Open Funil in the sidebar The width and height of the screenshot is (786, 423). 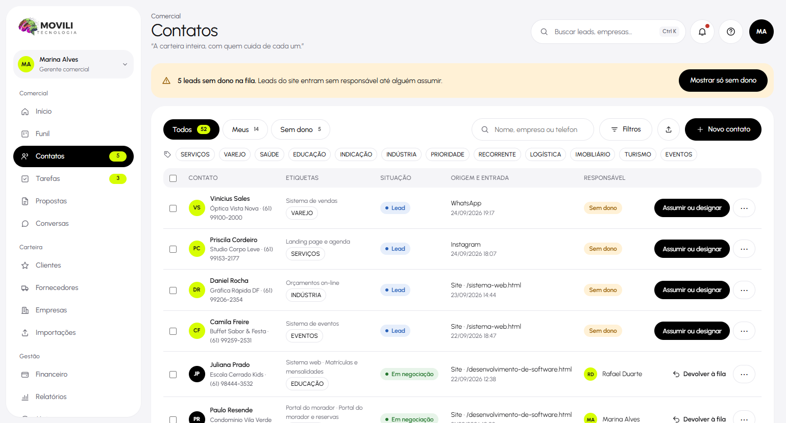coord(73,134)
